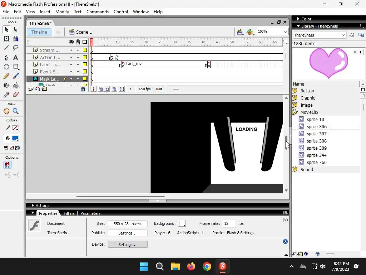
Task: Select the Paint Bucket tool
Action: tap(16, 85)
